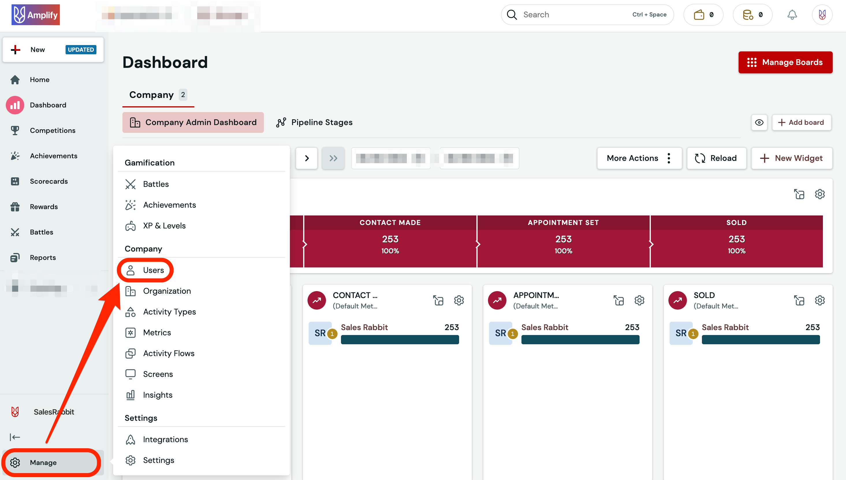Open settings gear on SOLD widget
846x480 pixels.
(x=820, y=300)
